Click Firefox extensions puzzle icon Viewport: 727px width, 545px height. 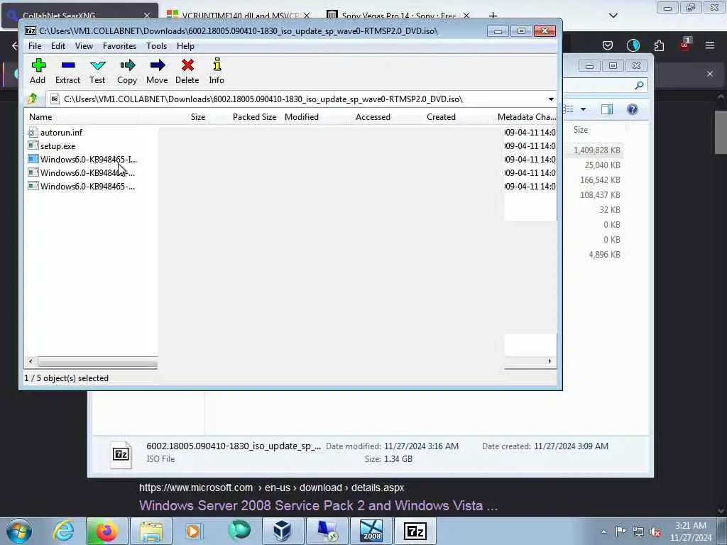click(659, 45)
